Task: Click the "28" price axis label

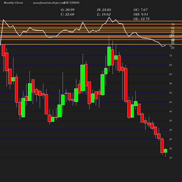Action: pyautogui.click(x=171, y=139)
